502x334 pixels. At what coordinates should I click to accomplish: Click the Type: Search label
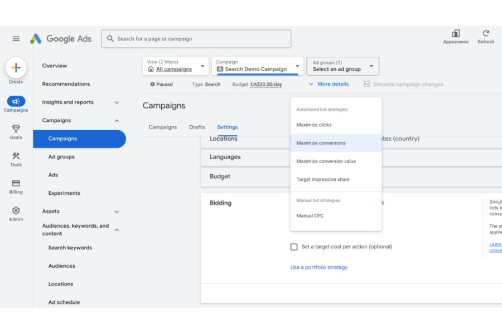[206, 85]
